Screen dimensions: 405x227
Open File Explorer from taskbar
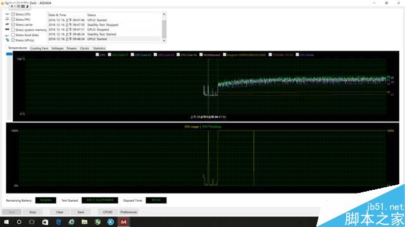click(84, 222)
